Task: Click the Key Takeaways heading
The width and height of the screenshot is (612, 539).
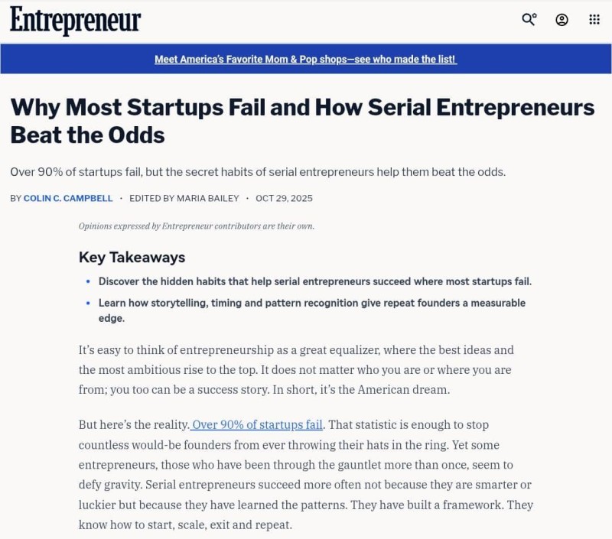Action: coord(132,257)
